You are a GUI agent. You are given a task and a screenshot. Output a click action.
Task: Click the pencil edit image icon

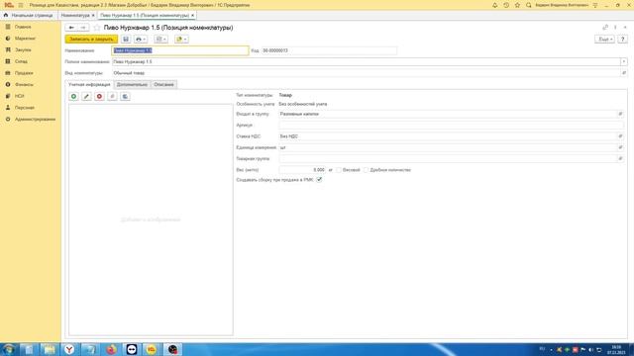click(86, 97)
